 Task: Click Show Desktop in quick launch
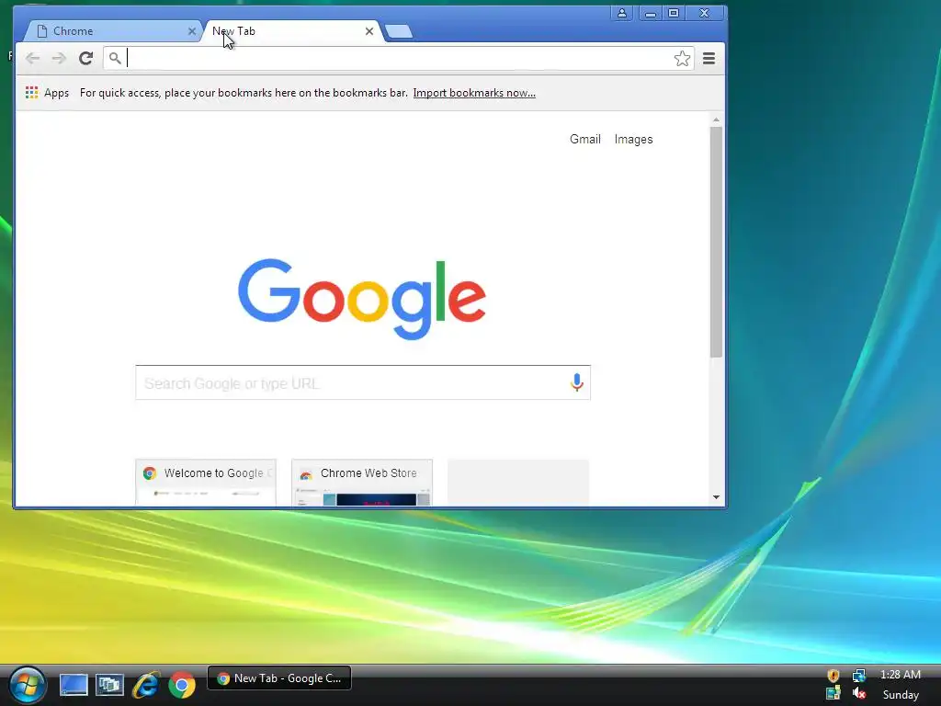pos(74,685)
